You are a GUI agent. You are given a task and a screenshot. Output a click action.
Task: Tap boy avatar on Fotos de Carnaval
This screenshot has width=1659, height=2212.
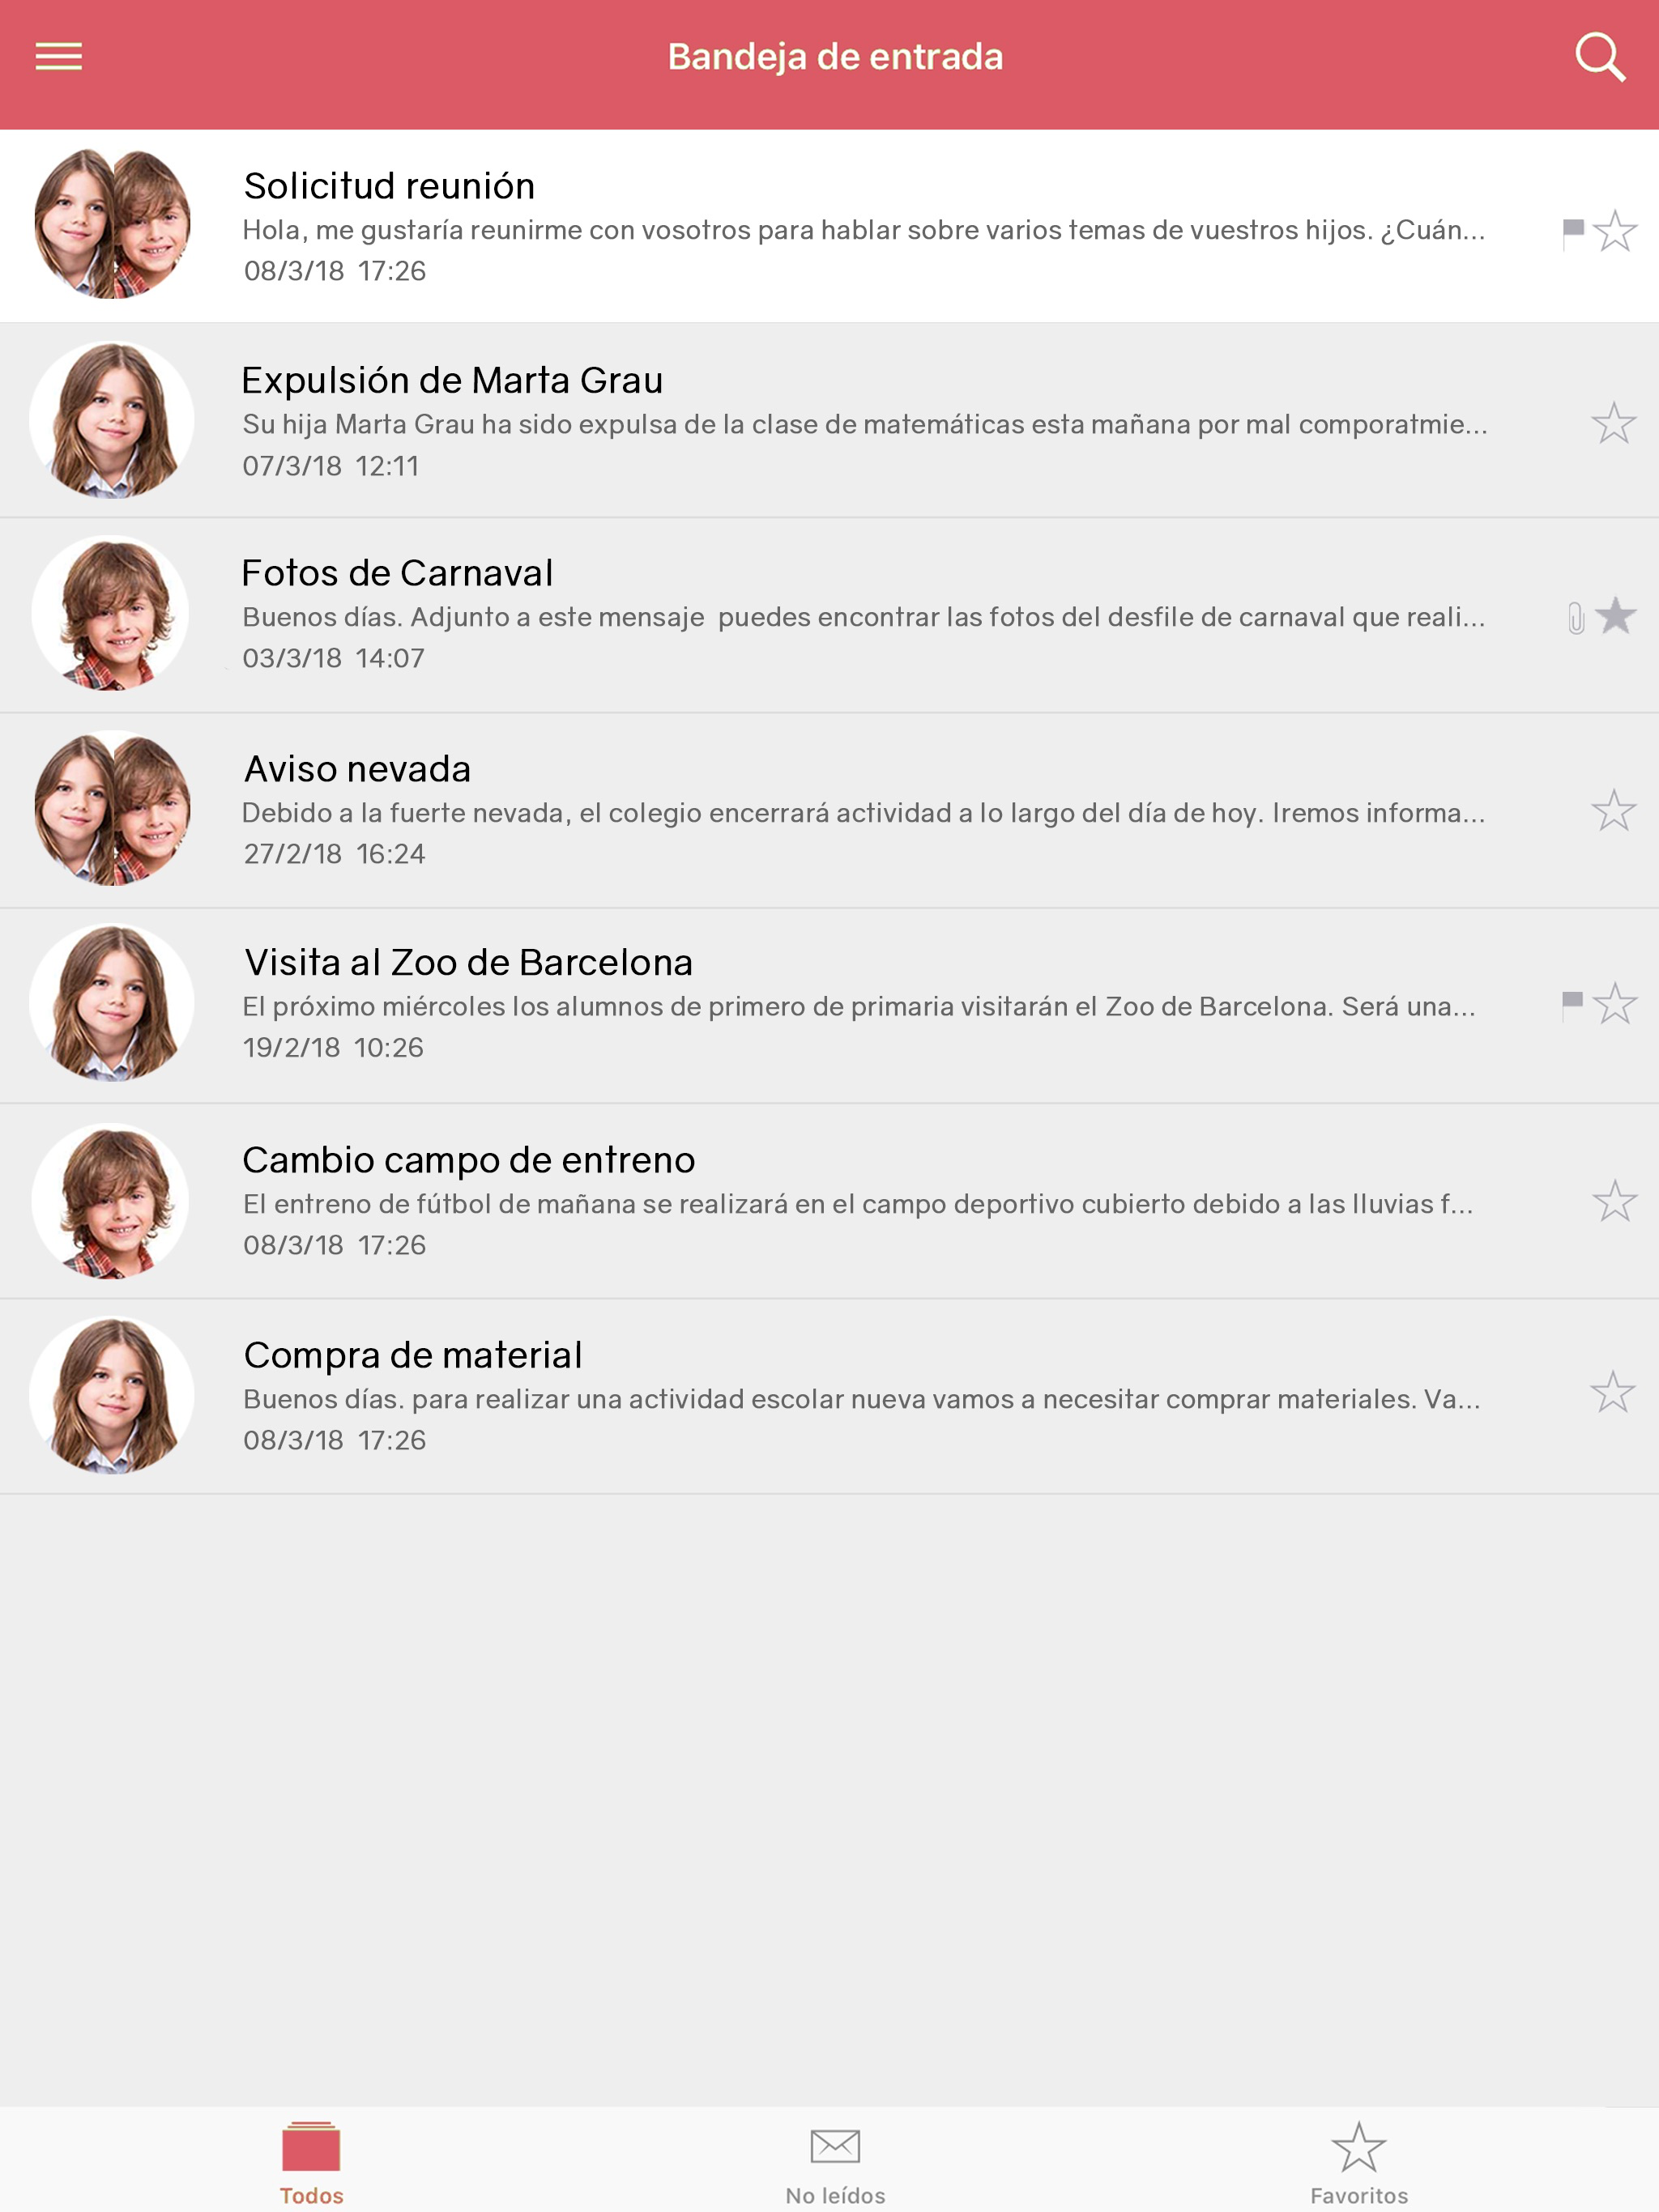tap(111, 614)
